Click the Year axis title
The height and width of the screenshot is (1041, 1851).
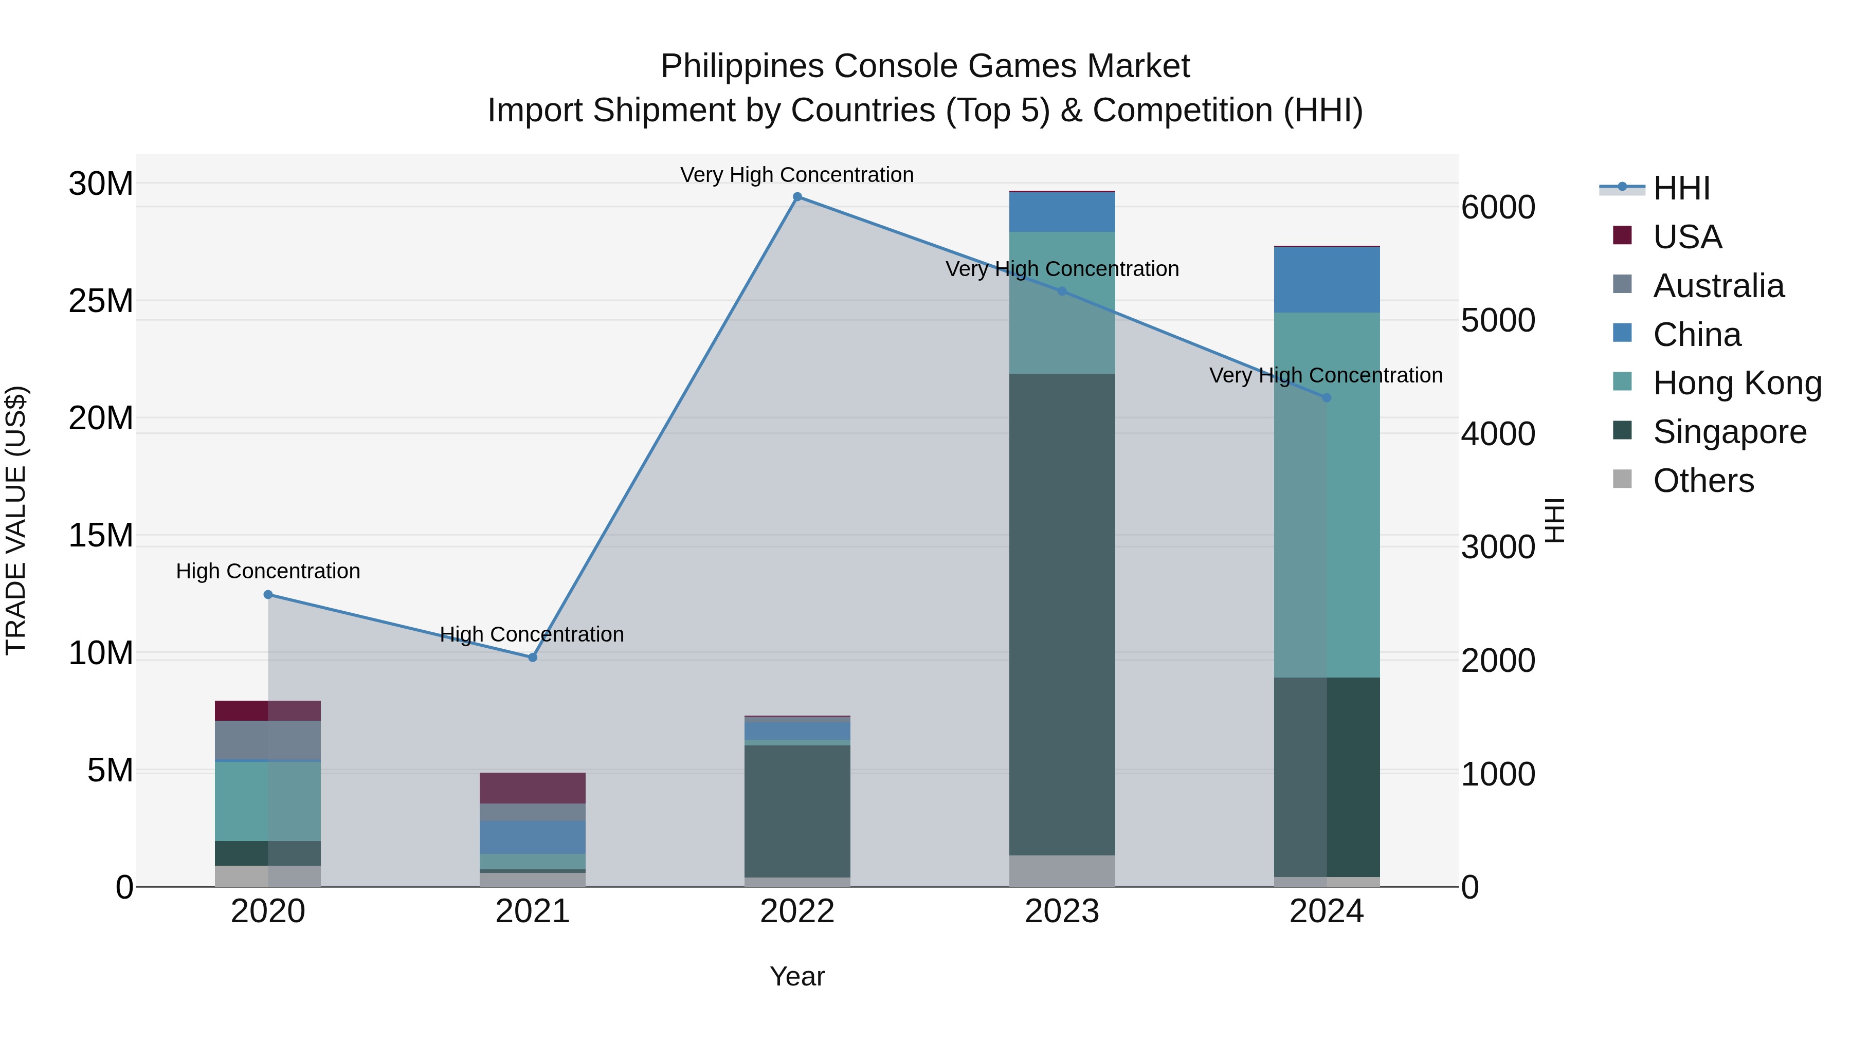(x=797, y=976)
